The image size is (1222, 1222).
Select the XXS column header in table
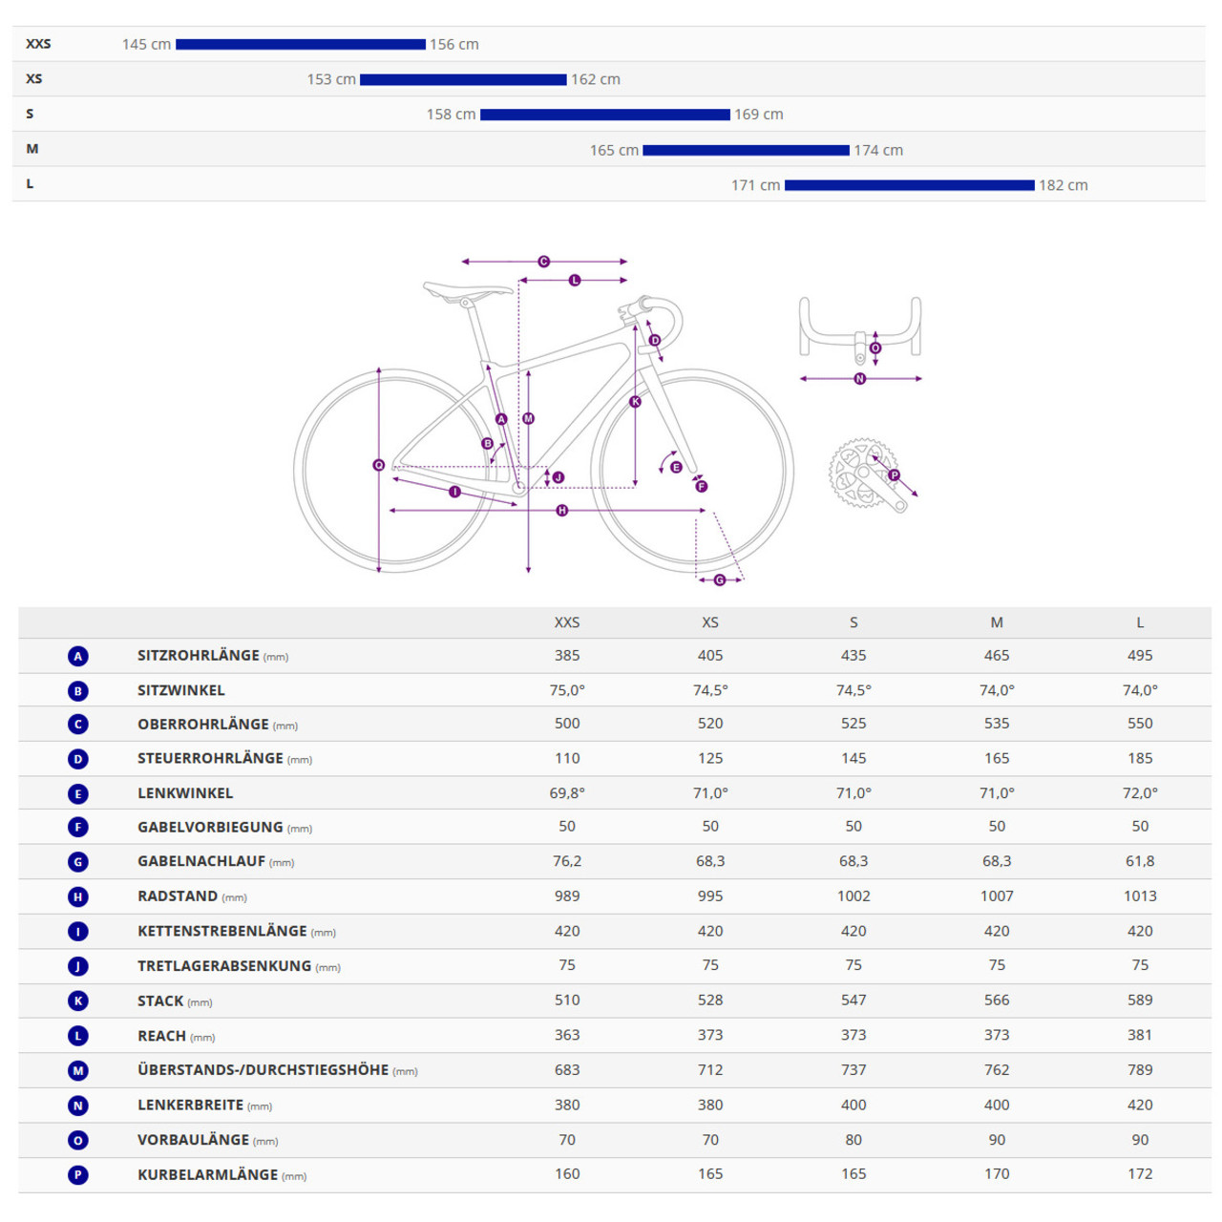coord(567,622)
